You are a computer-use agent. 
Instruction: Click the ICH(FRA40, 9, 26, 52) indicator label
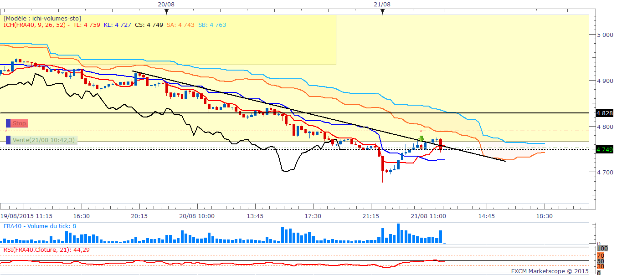coord(35,25)
